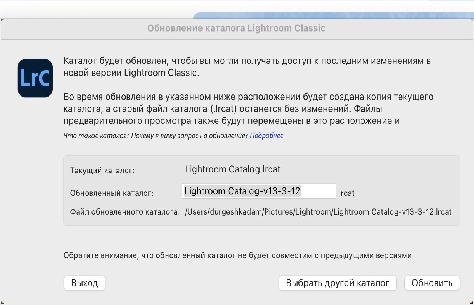The image size is (474, 305).
Task: Click the Обновление каталога Lightroom Classic title
Action: 237,28
